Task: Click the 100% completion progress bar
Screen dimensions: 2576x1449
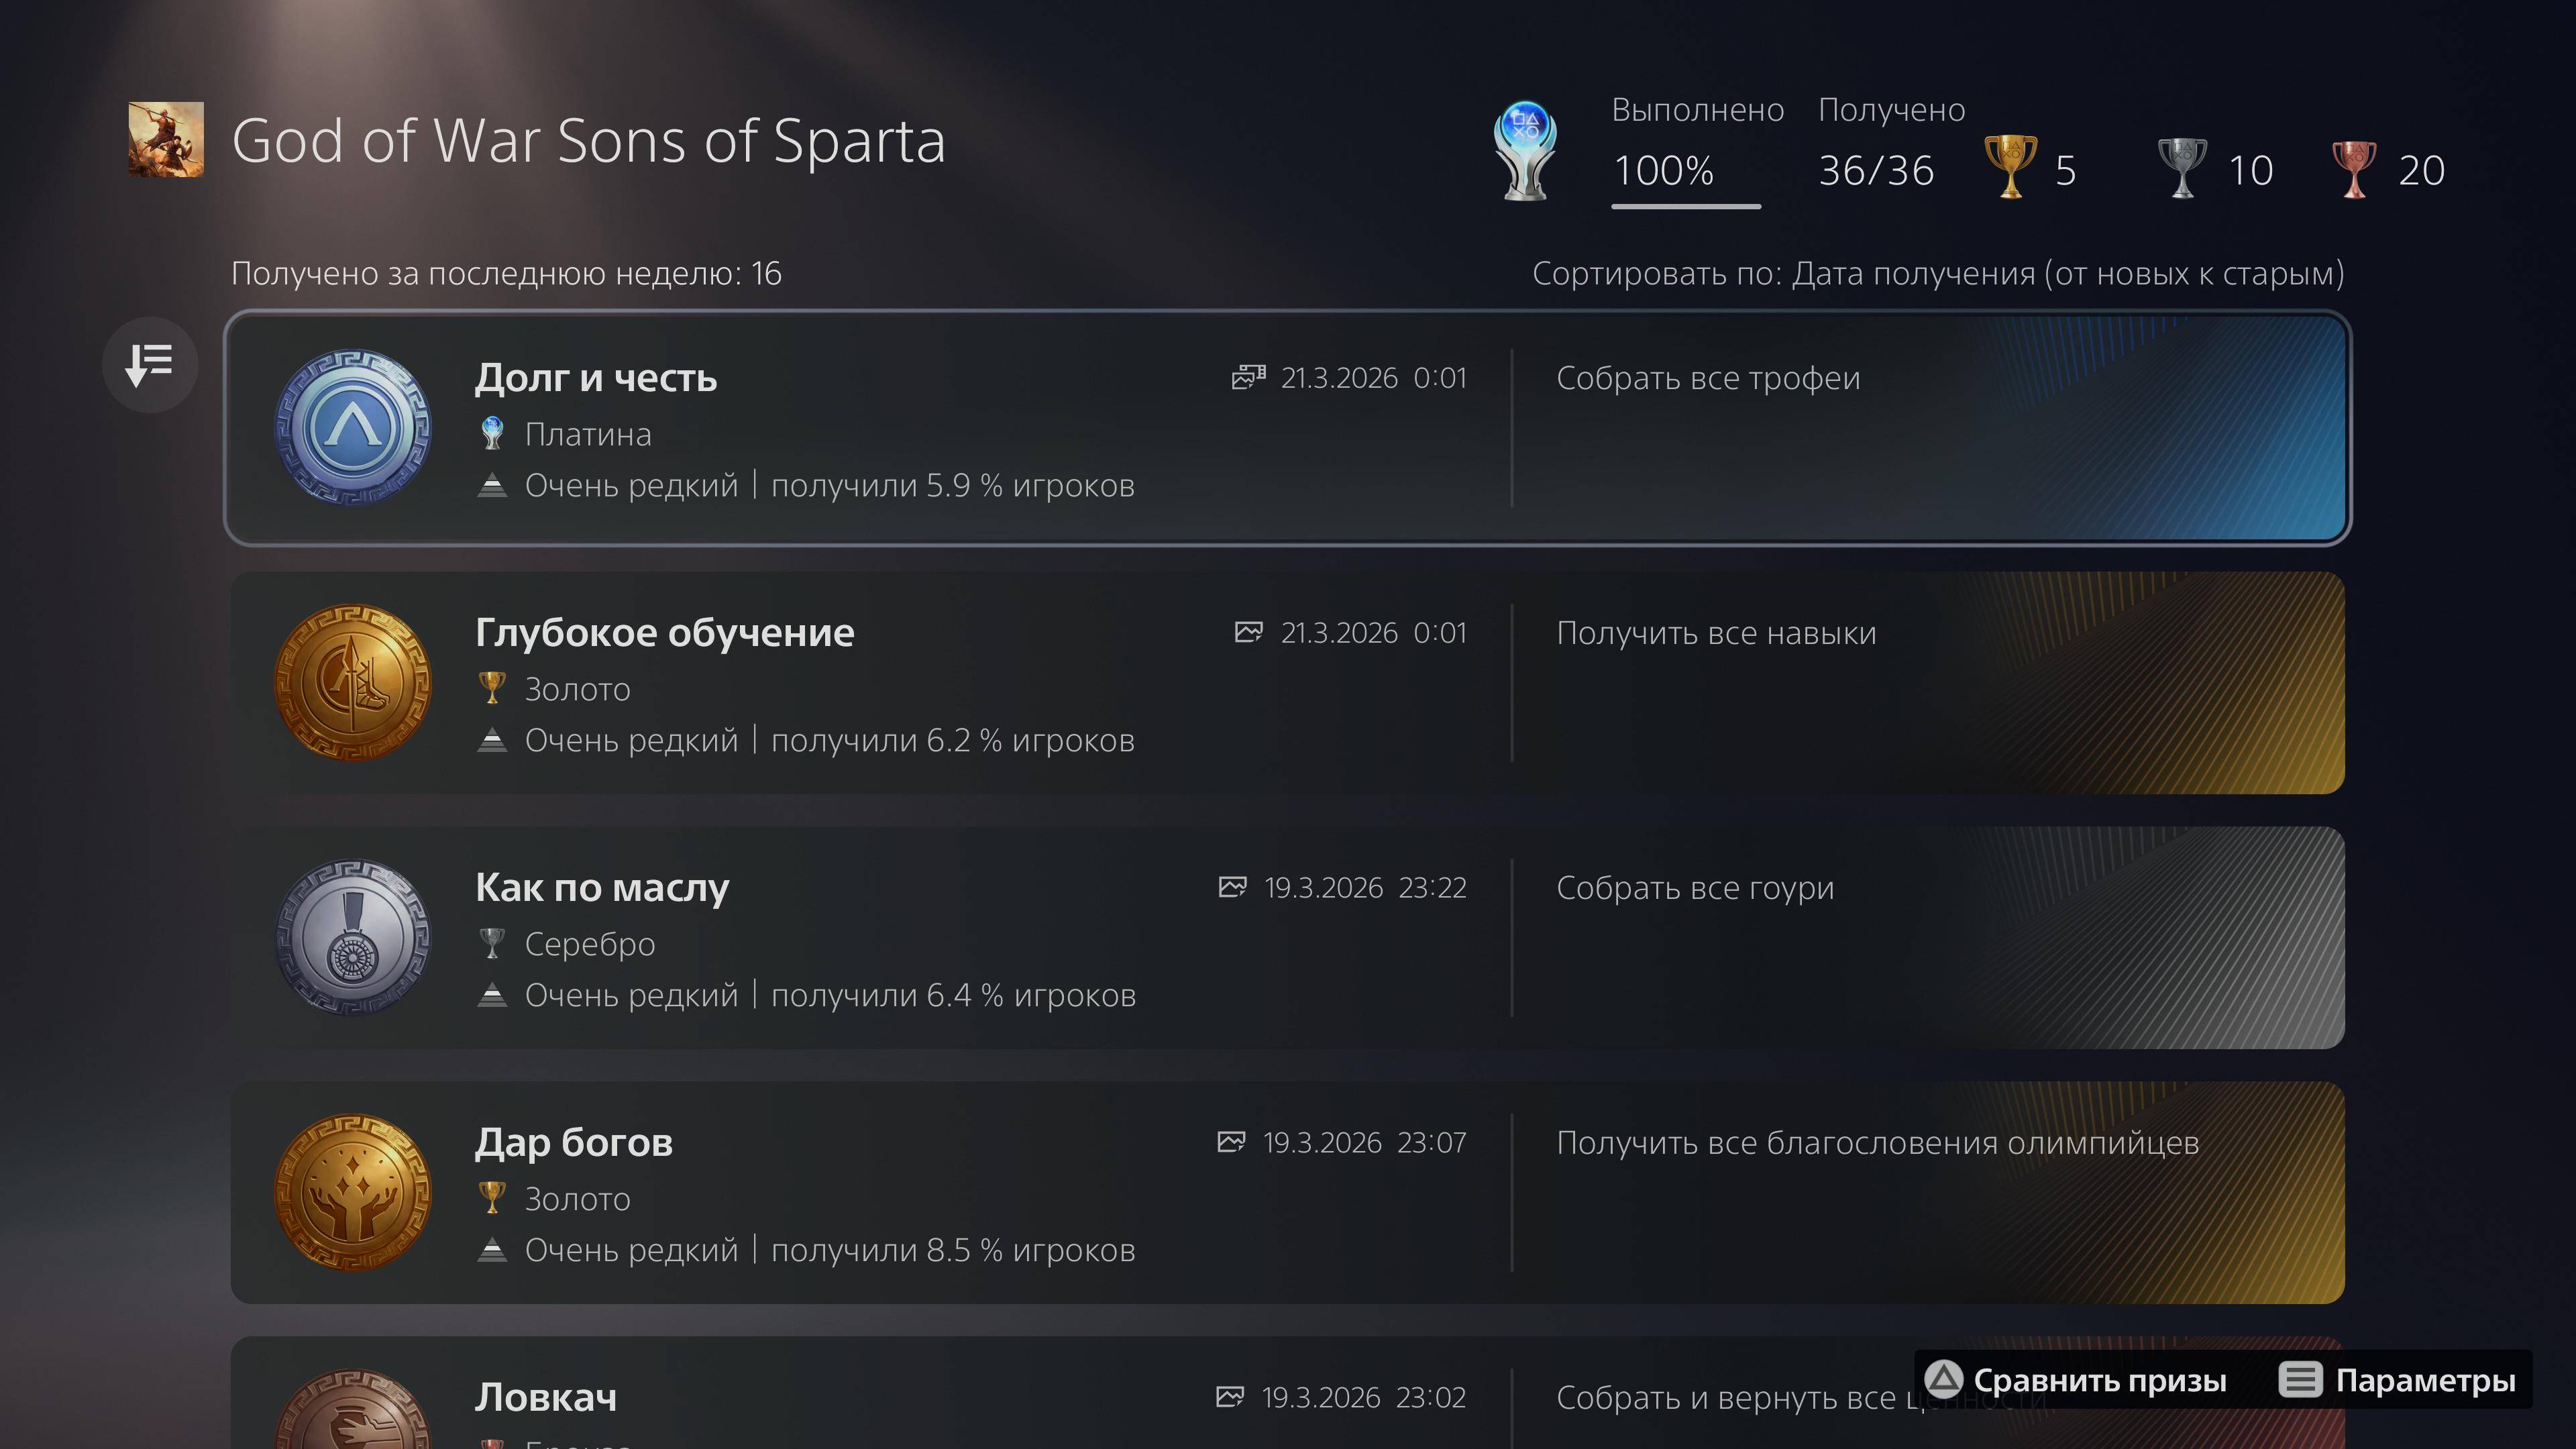Action: click(x=1686, y=206)
